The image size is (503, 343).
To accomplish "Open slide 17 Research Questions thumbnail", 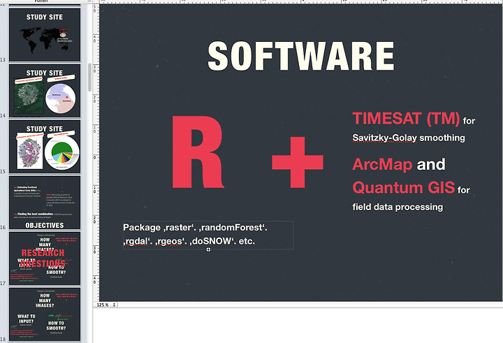I will [45, 258].
